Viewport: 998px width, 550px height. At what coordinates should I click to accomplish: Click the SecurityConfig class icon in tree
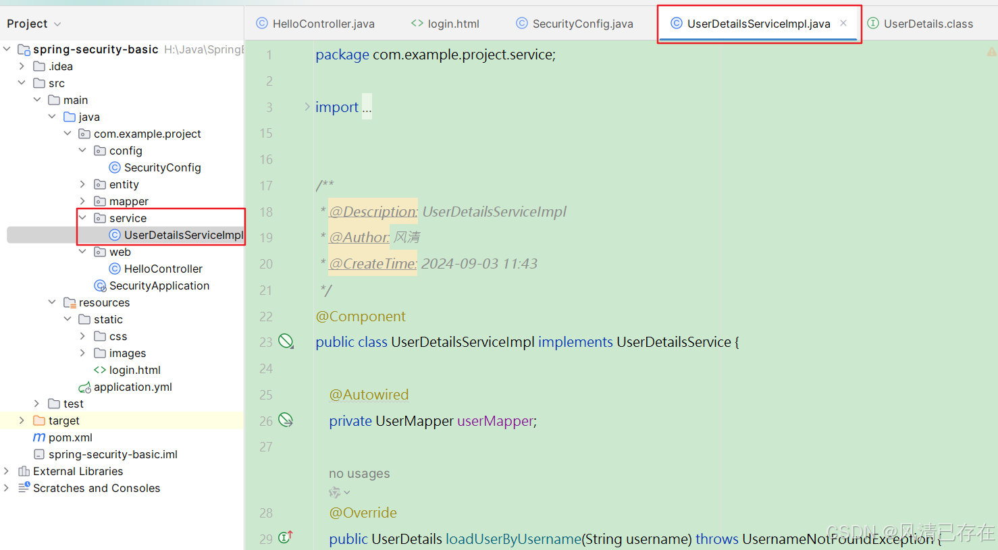115,167
